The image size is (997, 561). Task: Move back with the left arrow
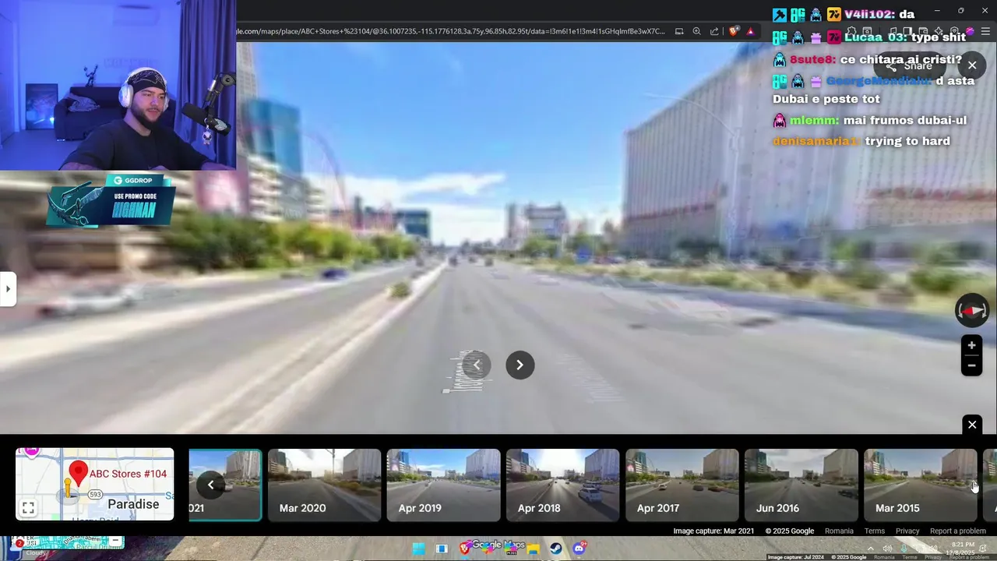477,365
